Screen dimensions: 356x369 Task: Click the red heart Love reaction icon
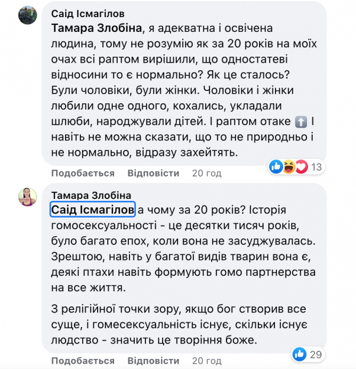coord(302,167)
